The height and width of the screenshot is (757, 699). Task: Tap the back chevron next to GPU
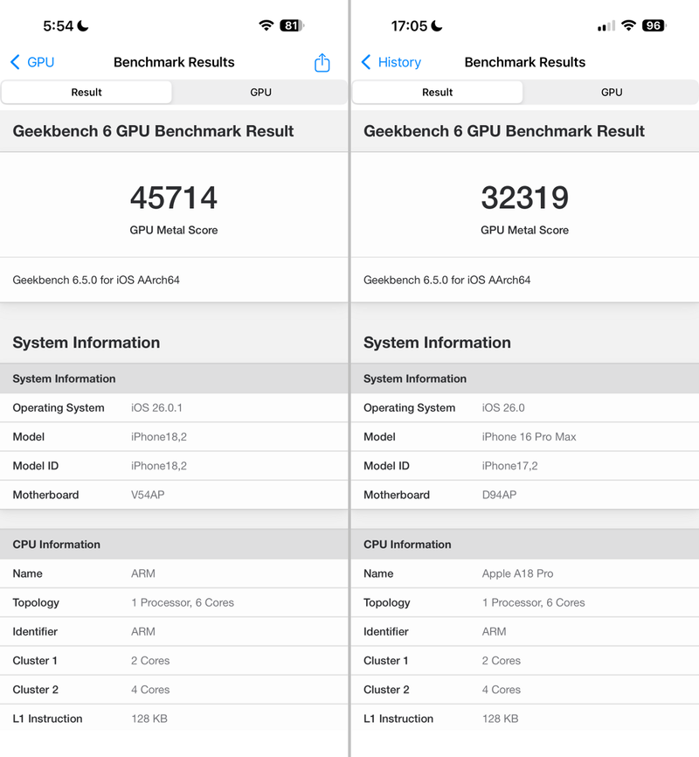16,62
